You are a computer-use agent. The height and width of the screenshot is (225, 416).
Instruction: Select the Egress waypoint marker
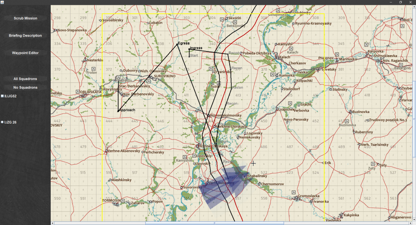point(177,44)
